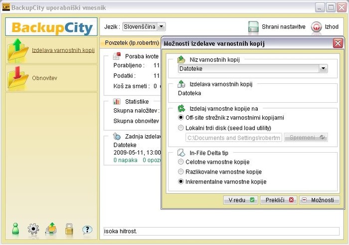Click the BackupCity title bar app icon
The image size is (349, 245).
(6, 7)
